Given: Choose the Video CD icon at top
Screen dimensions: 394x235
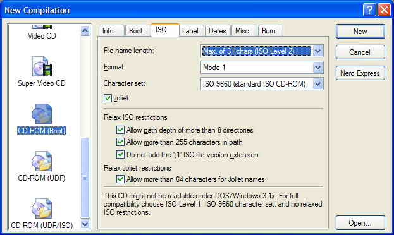Looking at the screenshot, I should (x=42, y=27).
